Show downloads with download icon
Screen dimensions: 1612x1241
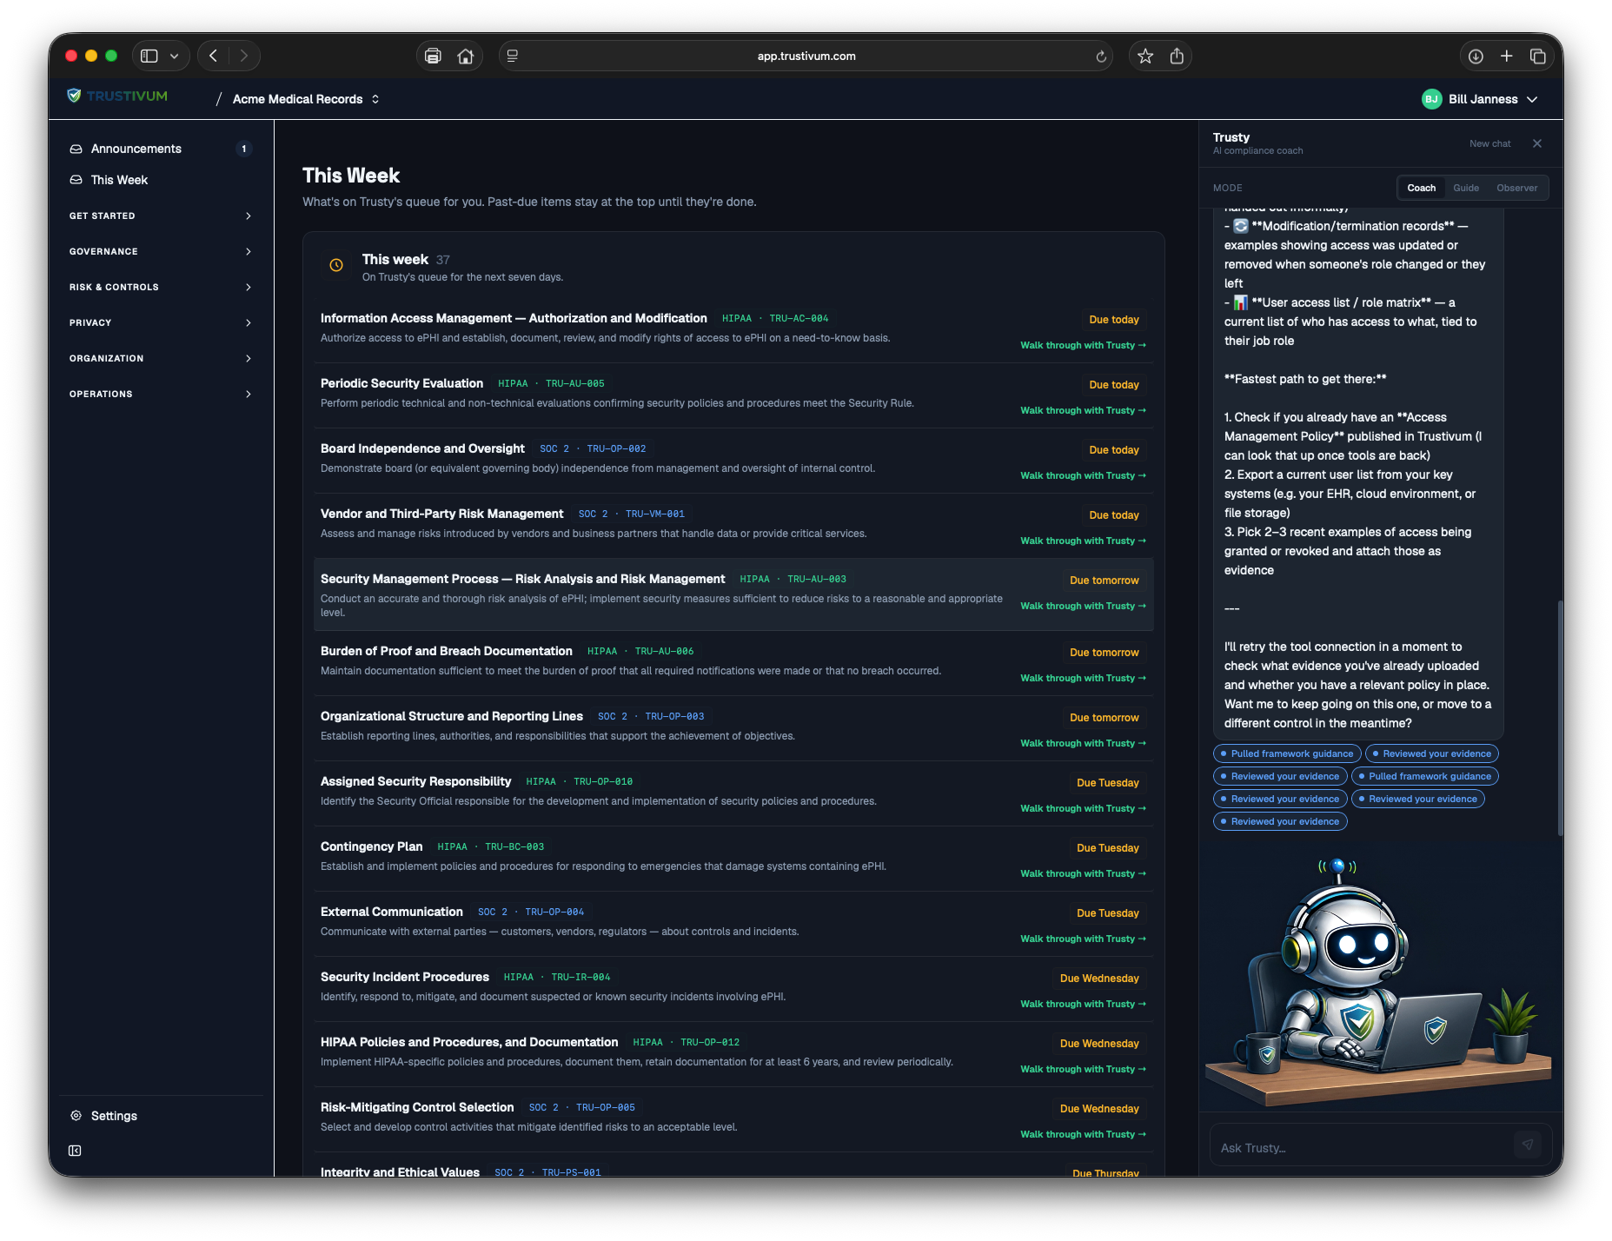[1476, 56]
